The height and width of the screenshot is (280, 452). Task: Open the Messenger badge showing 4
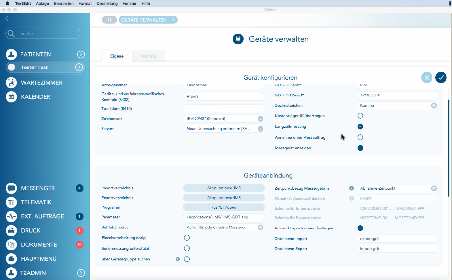tap(79, 188)
